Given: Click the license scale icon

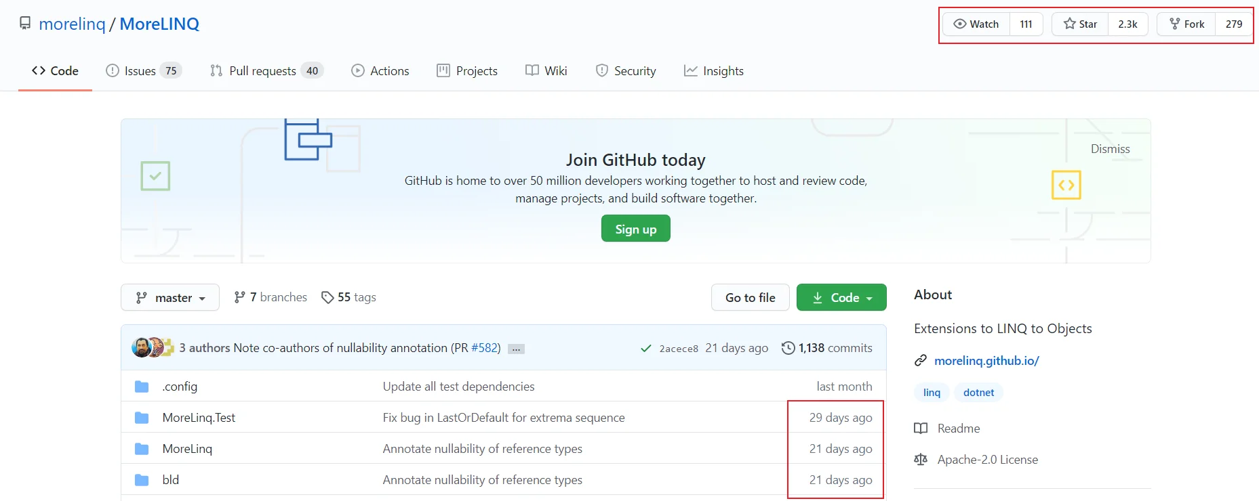Looking at the screenshot, I should coord(921,460).
